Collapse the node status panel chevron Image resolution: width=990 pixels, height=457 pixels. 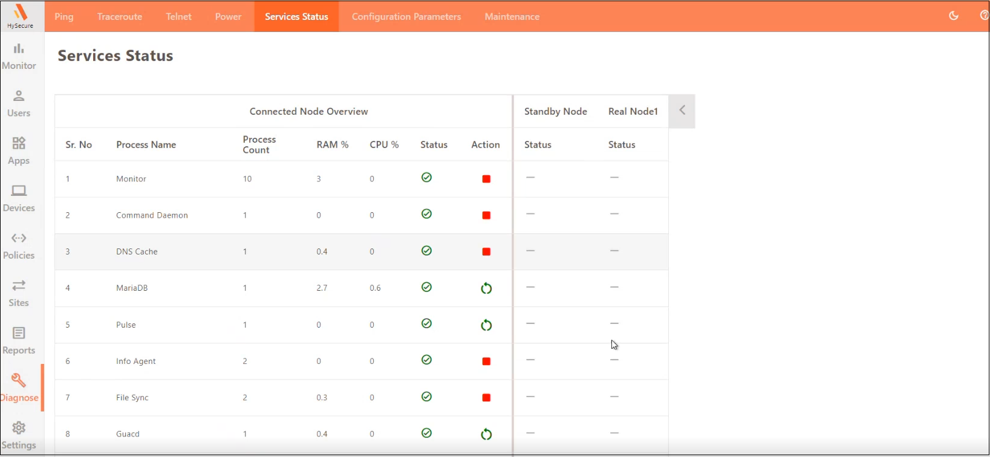[x=682, y=111]
